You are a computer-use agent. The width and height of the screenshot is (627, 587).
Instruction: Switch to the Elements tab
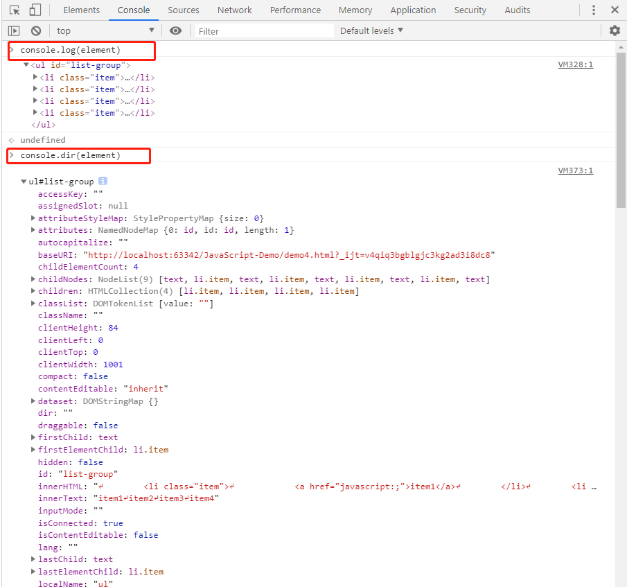click(x=81, y=10)
